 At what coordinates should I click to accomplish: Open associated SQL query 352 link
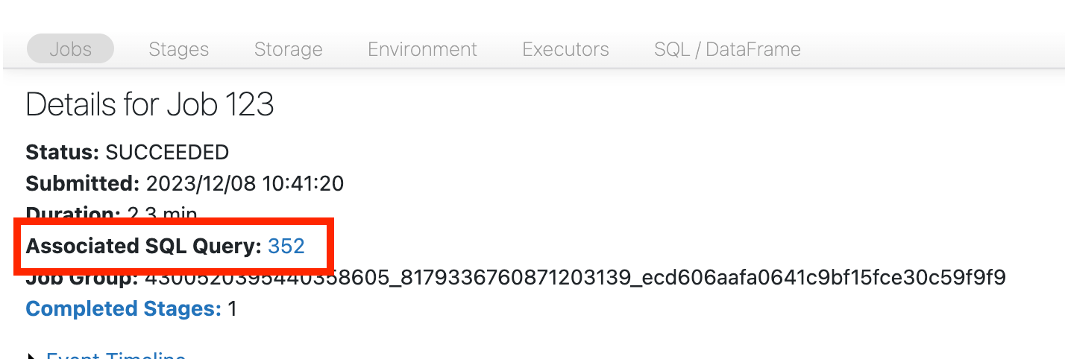[x=286, y=246]
